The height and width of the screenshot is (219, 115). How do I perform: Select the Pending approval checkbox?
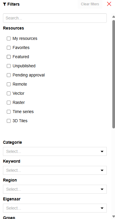click(x=9, y=75)
